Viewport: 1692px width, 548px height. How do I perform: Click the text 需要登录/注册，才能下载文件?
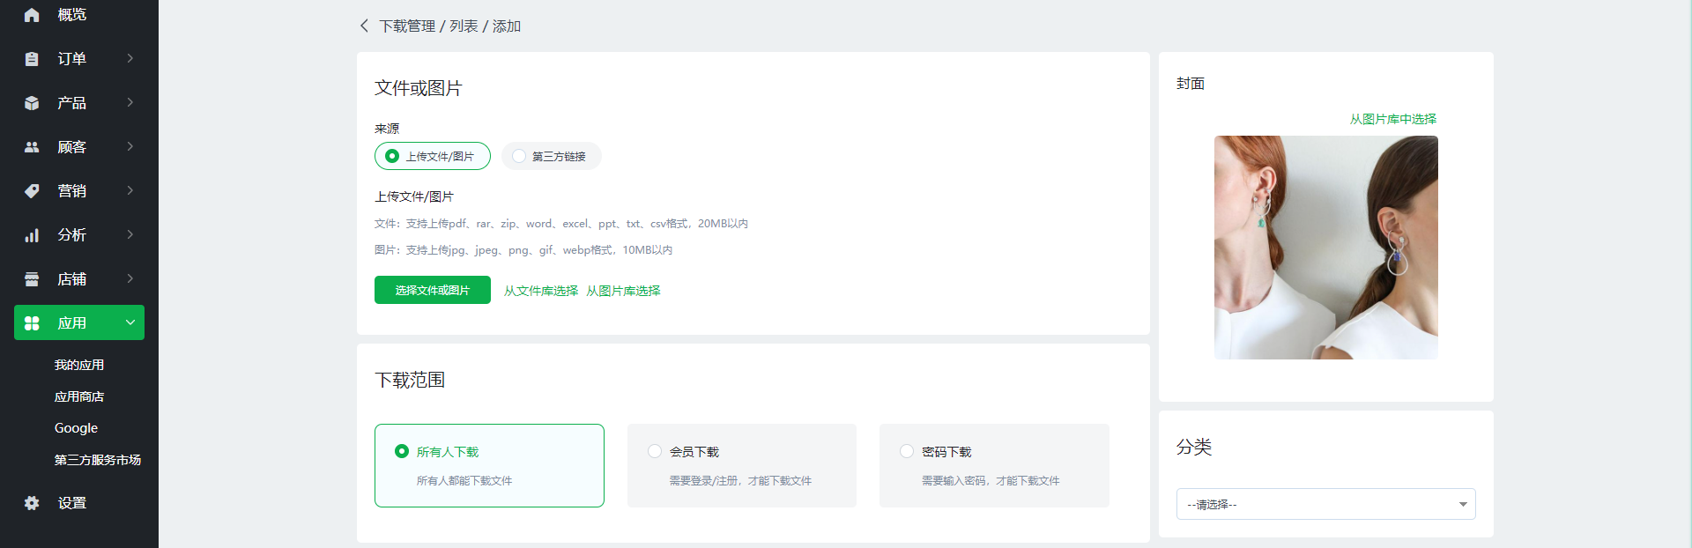tap(740, 481)
